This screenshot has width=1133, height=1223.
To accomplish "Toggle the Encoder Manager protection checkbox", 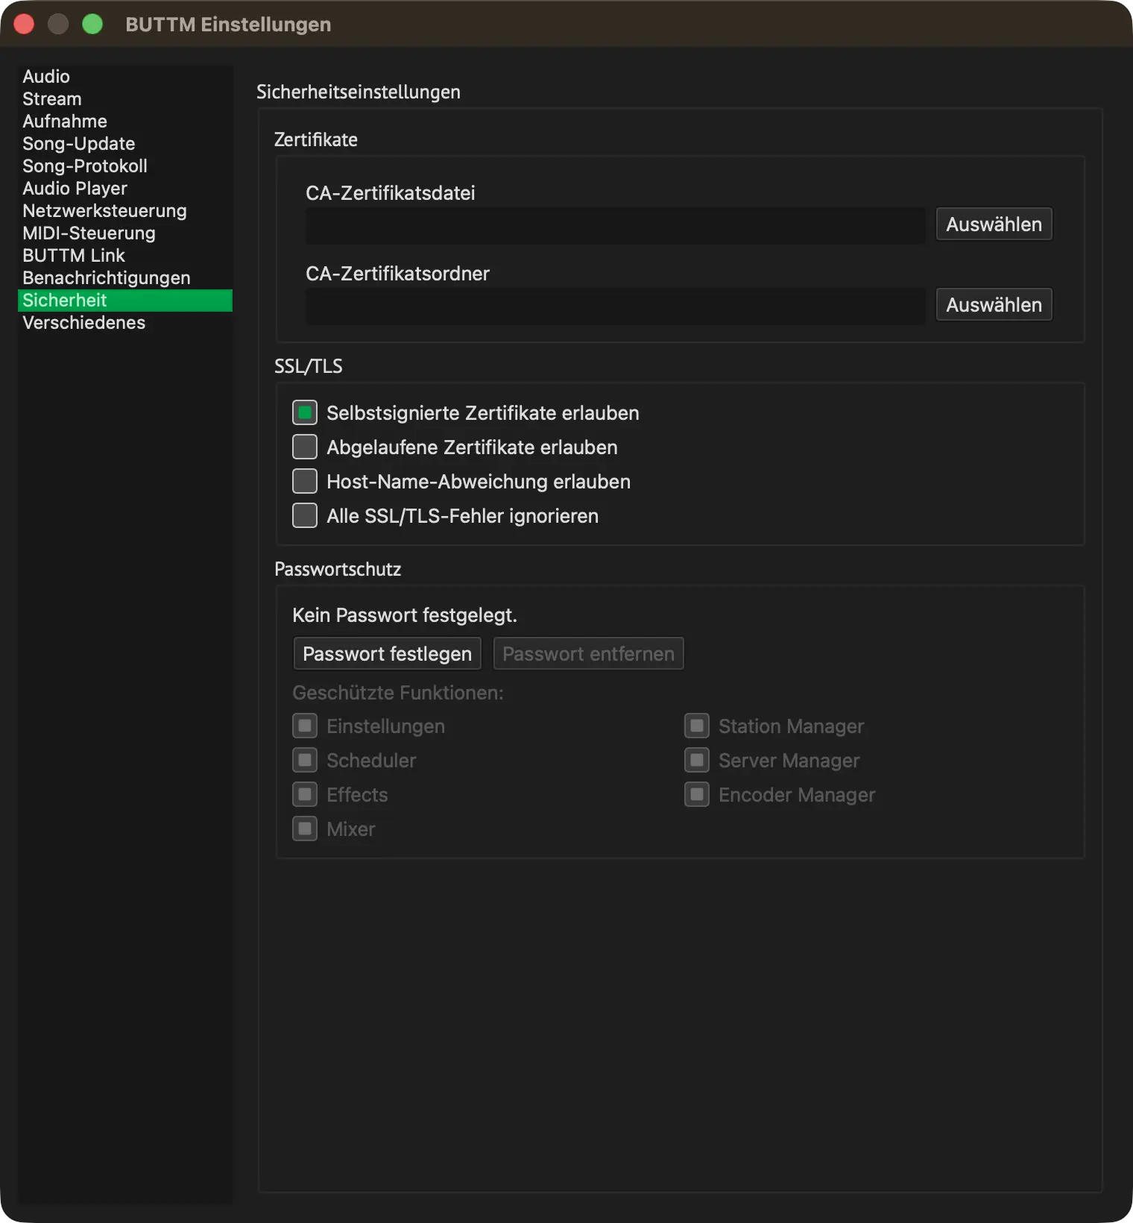I will pos(697,794).
